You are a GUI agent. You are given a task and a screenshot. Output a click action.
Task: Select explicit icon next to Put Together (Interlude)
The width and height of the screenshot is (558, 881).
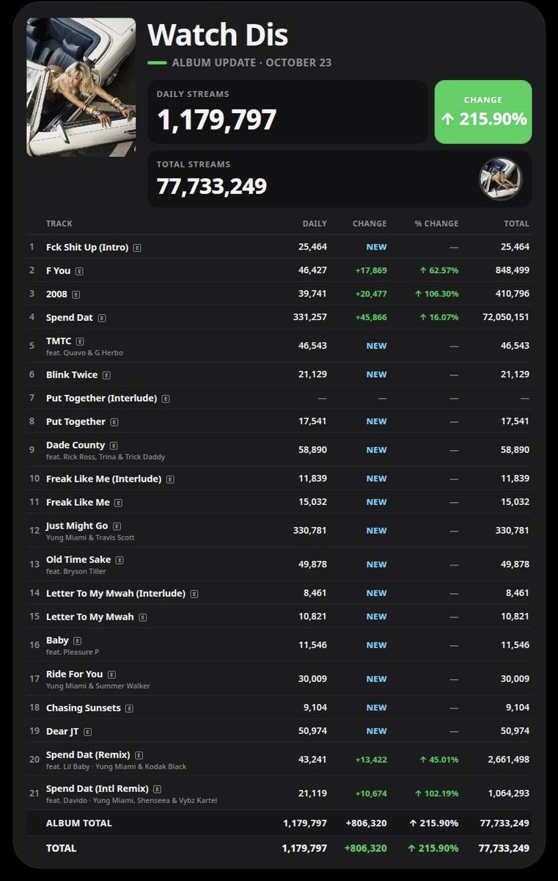[166, 399]
